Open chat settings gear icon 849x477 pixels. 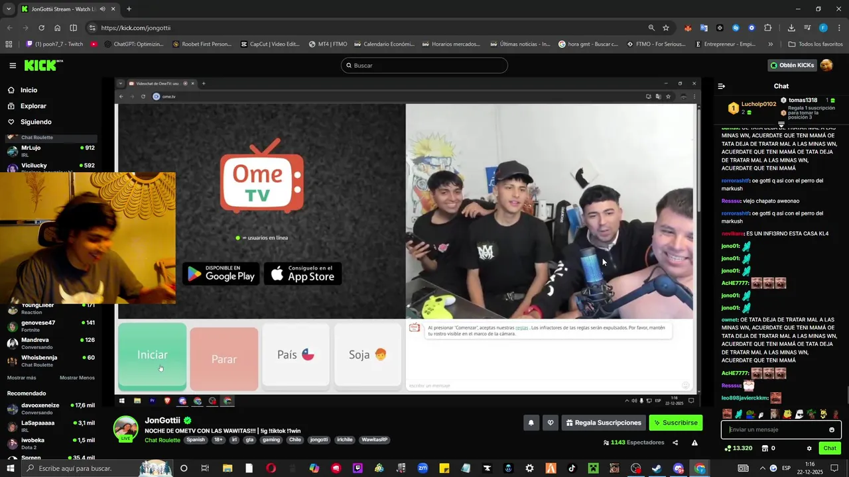pos(809,449)
